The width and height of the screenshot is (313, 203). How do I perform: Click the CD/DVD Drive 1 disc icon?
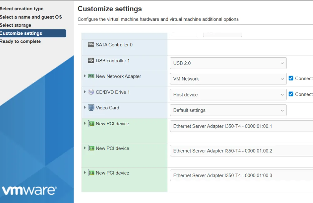click(91, 92)
